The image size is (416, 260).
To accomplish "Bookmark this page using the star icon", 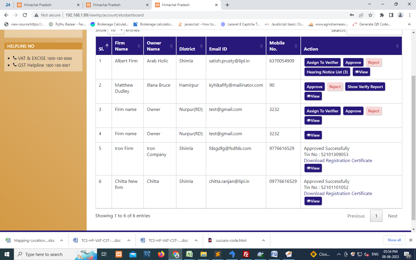I will click(370, 15).
